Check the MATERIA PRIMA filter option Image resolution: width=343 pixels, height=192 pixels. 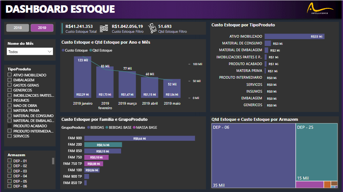(x=9, y=111)
